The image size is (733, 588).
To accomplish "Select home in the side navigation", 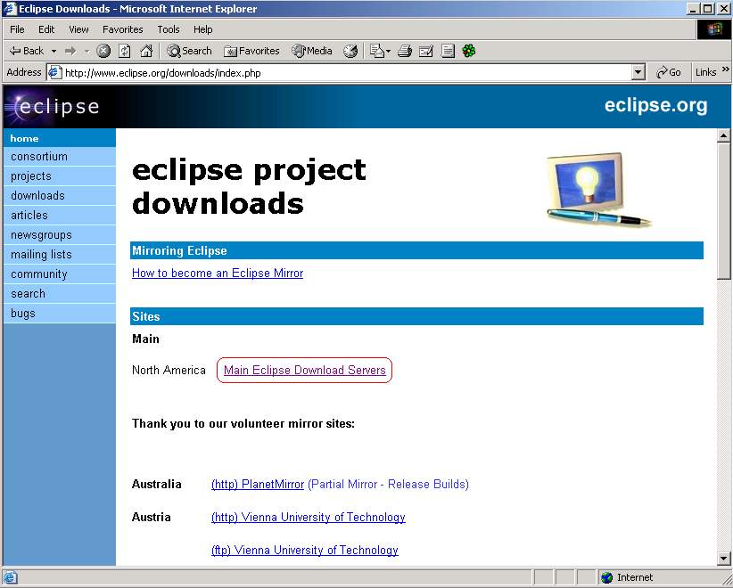I will 60,138.
